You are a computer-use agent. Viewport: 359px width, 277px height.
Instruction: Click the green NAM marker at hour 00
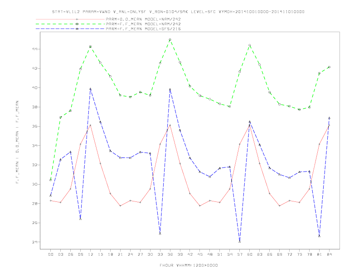click(51, 180)
